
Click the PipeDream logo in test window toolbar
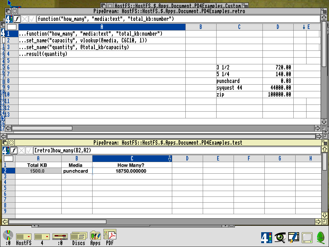(x=6, y=151)
